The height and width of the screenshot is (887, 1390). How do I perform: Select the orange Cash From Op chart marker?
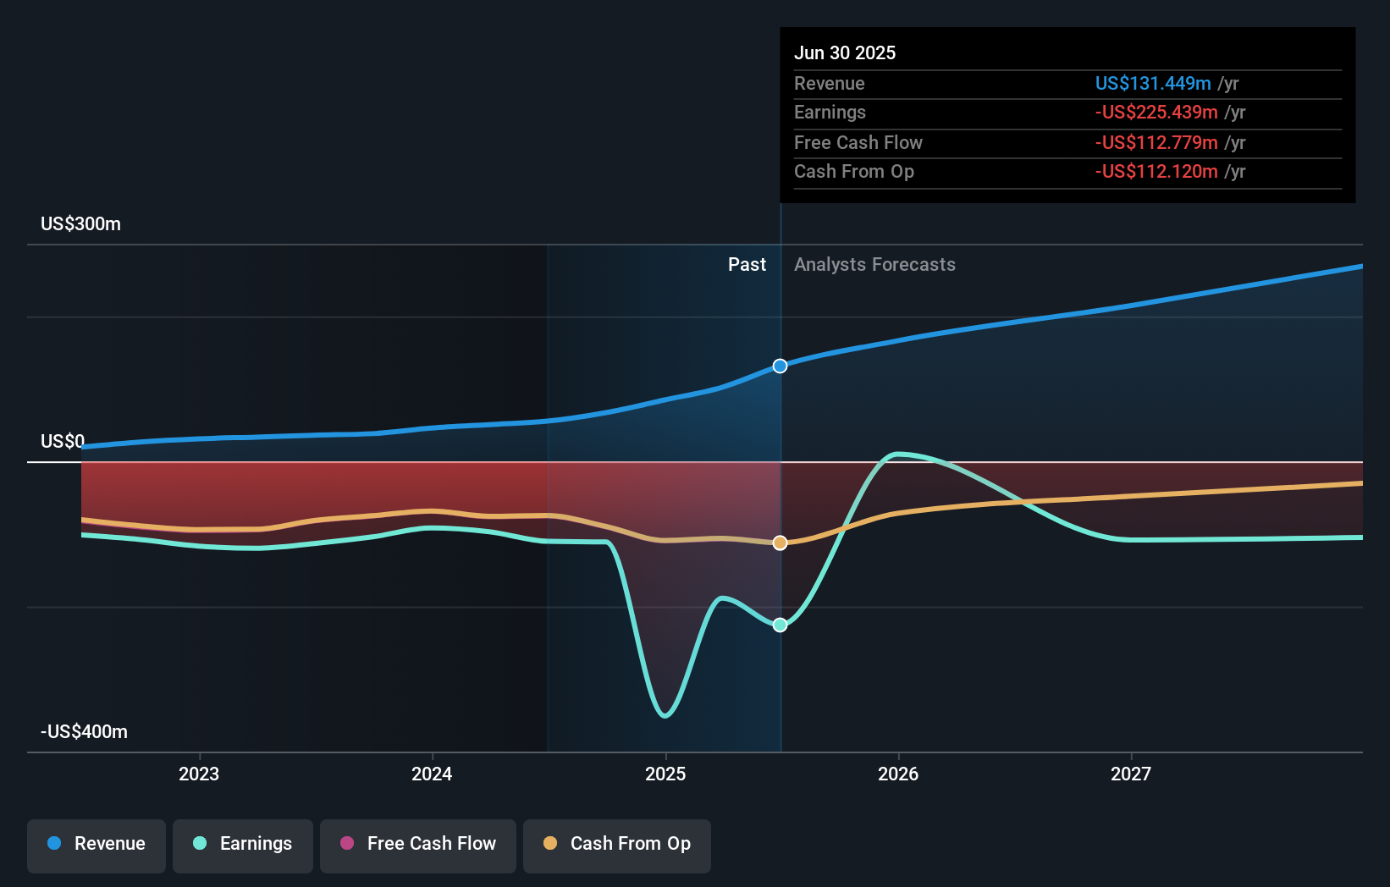click(x=780, y=543)
